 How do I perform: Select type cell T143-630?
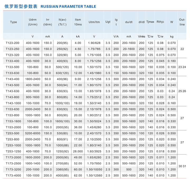(13, 91)
